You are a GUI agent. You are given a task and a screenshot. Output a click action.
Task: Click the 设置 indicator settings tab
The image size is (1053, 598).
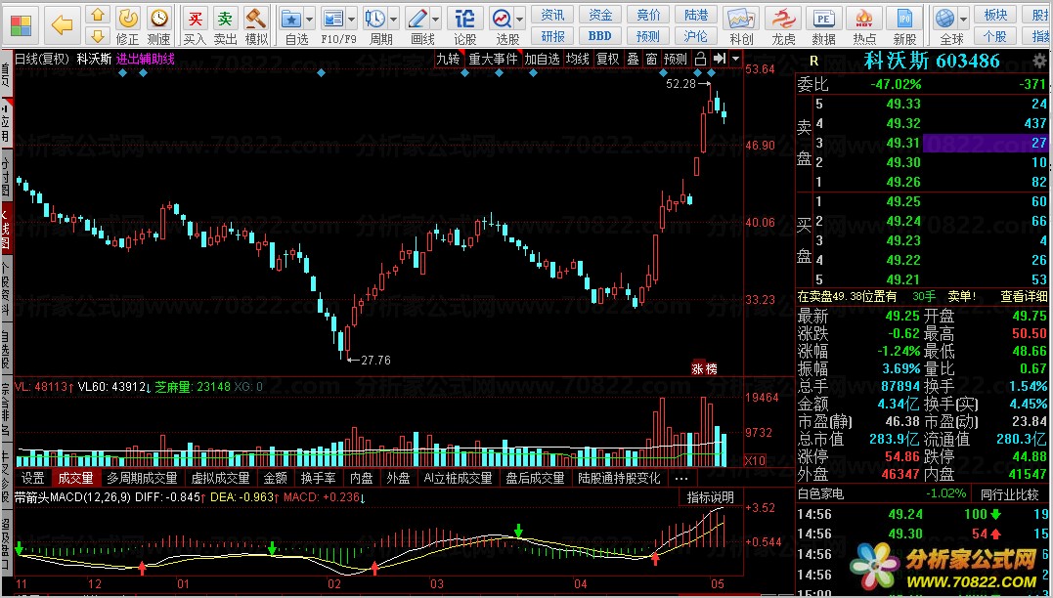(x=33, y=478)
